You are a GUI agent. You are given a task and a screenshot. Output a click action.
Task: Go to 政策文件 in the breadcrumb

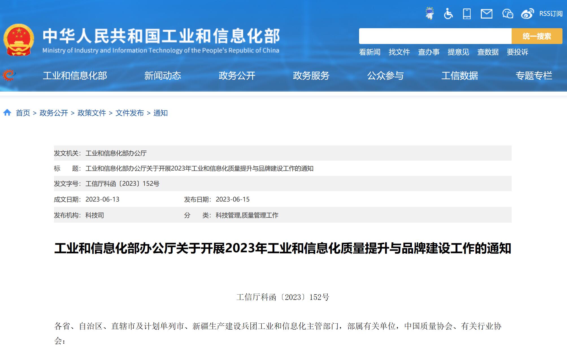click(x=92, y=113)
